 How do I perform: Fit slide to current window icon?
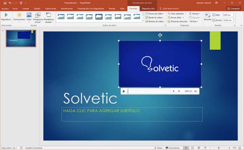click(x=240, y=148)
